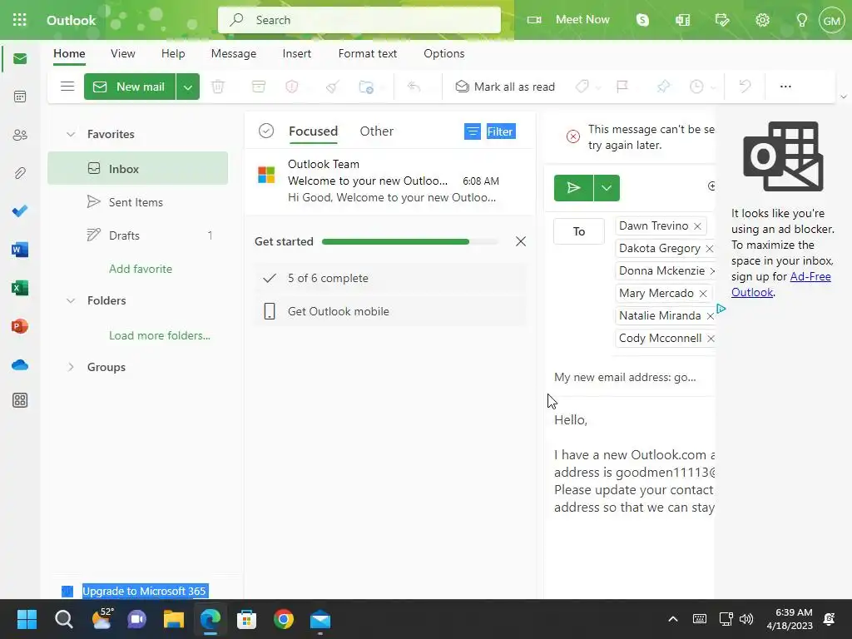Expand the New mail dropdown arrow
Image resolution: width=852 pixels, height=639 pixels.
click(x=187, y=87)
